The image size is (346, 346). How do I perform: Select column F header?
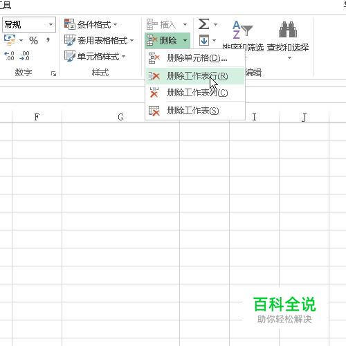(x=37, y=117)
